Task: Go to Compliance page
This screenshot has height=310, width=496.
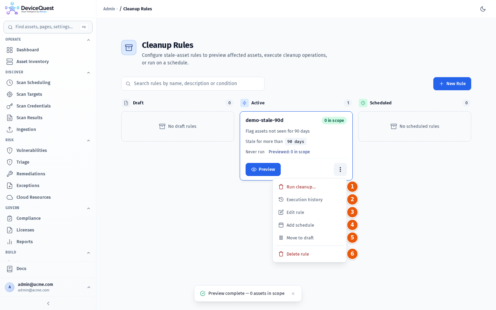Action: click(48, 218)
